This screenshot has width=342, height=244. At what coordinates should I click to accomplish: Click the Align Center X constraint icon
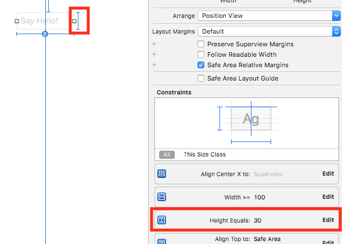click(x=161, y=174)
